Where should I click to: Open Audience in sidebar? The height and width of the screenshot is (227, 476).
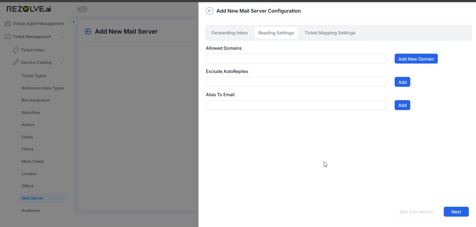[31, 211]
